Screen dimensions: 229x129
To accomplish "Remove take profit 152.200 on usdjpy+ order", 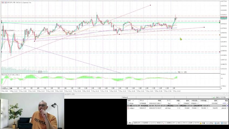I will [x=207, y=108].
